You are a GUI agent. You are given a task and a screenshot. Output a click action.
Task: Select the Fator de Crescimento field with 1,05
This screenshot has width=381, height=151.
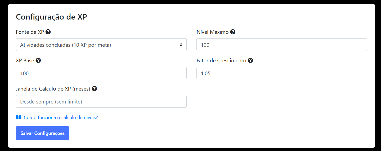(x=282, y=73)
